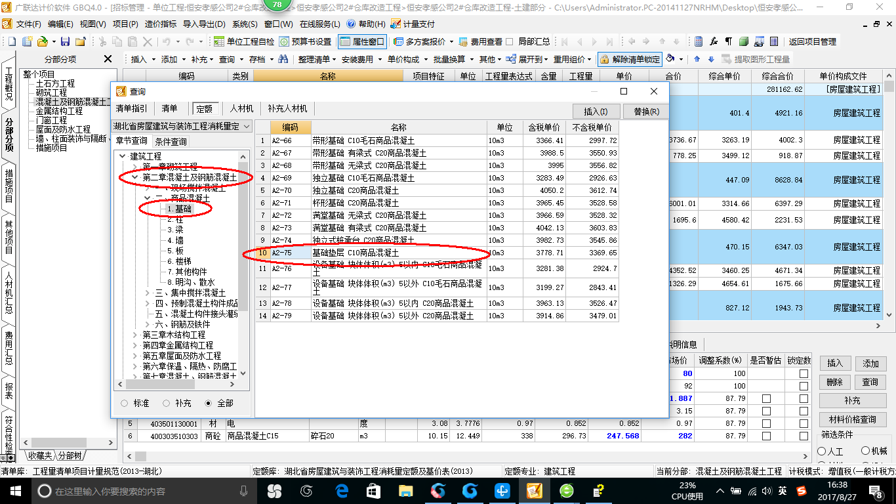Open the 导入导出(D) menu
The height and width of the screenshot is (504, 896).
pos(205,24)
